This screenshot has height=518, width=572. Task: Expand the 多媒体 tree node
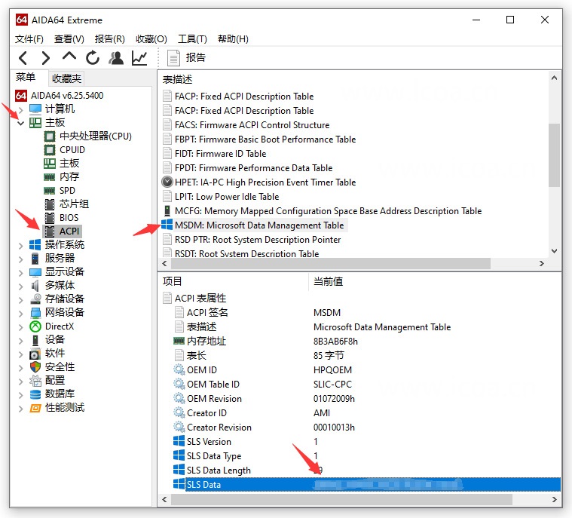(21, 286)
